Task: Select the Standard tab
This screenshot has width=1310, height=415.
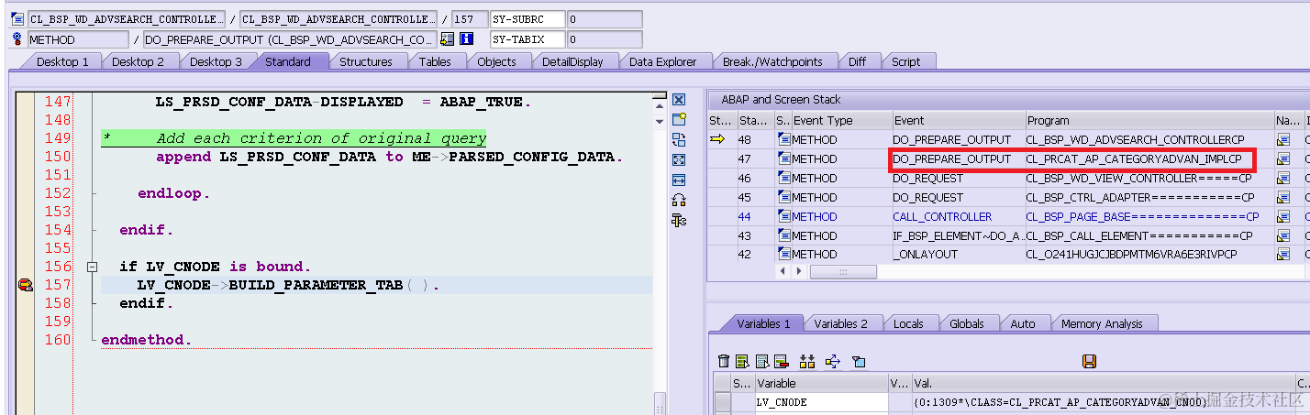Action: click(288, 61)
